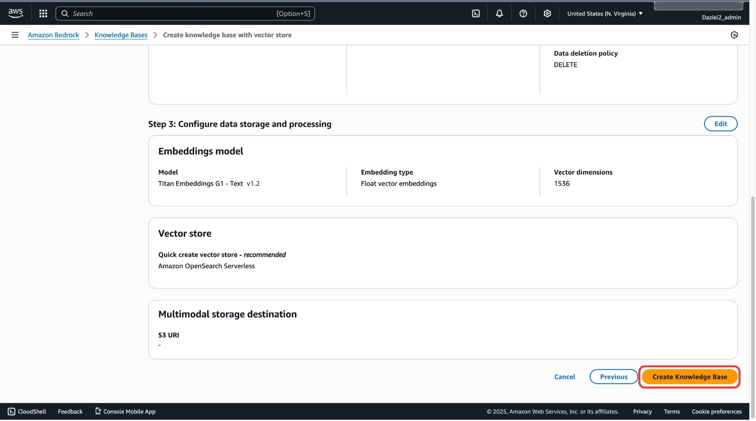Open the settings gear in top bar
This screenshot has height=421, width=756.
(547, 13)
